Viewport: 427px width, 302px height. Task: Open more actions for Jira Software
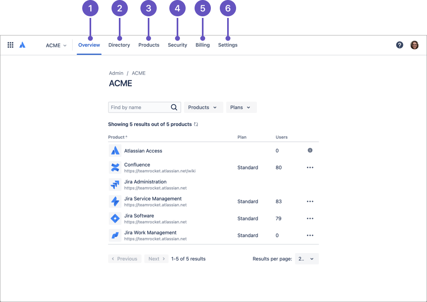coord(310,218)
